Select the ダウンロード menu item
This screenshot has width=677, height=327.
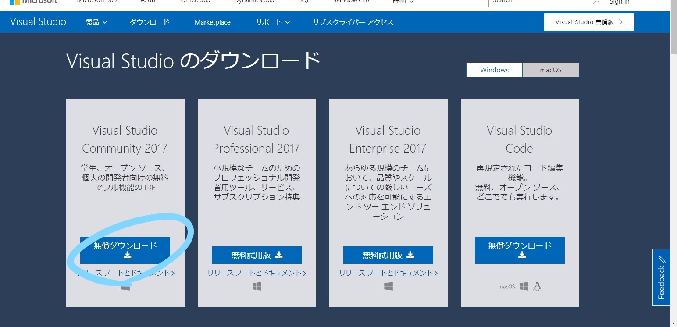150,22
